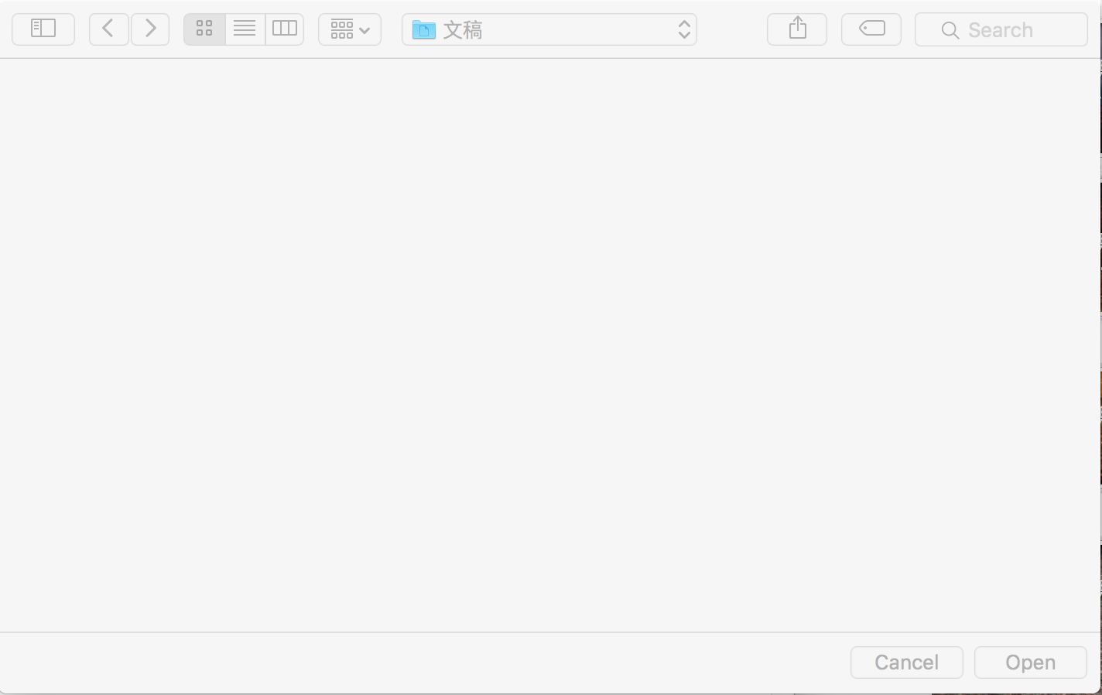
Task: Click the Edit Tags icon button
Action: 871,29
